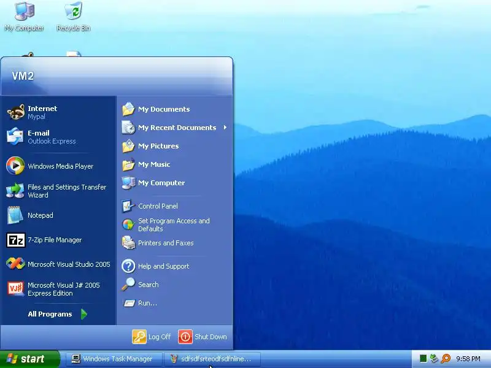
Task: Choose the Internet Mypal menu entry text
Action: [42, 112]
